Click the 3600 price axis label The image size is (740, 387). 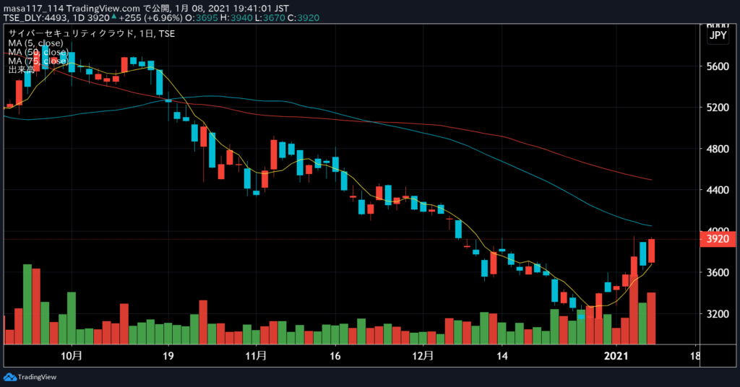click(718, 272)
